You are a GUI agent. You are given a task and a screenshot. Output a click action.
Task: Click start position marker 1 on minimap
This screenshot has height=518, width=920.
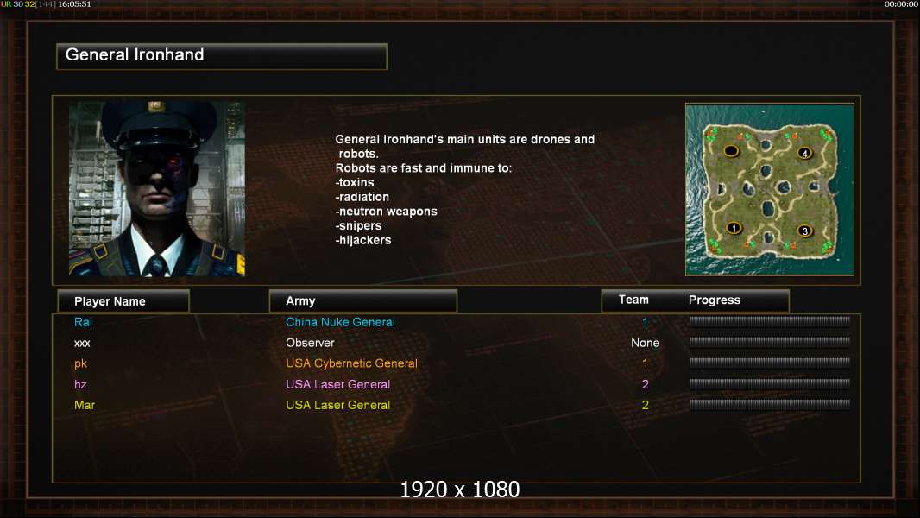coord(734,228)
